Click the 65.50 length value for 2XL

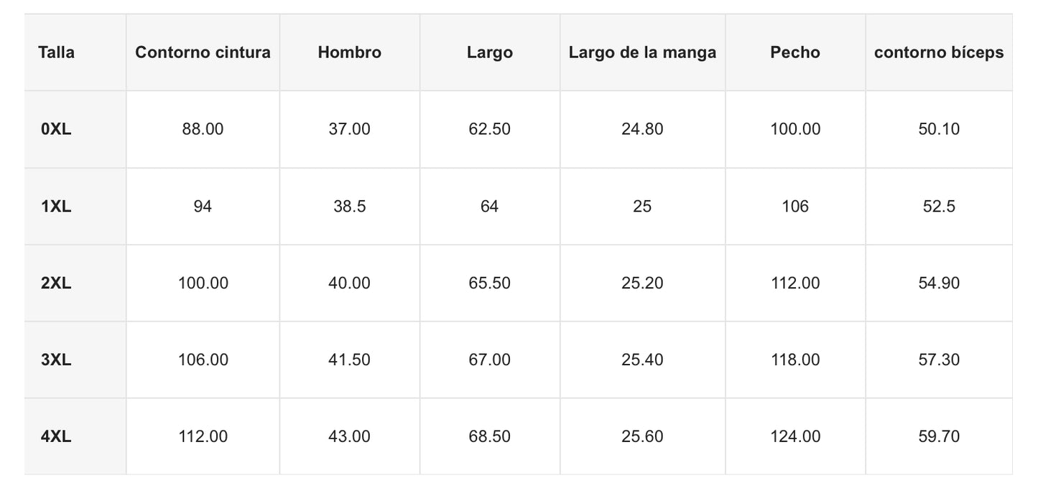pyautogui.click(x=489, y=283)
